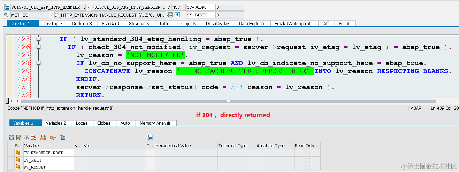Click the SY-SUBRC value field
This screenshot has width=459, height=172.
point(229,7)
